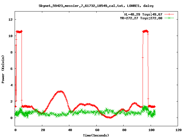
Task: Click the y-axis tick label 2
Action: click(x=11, y=101)
